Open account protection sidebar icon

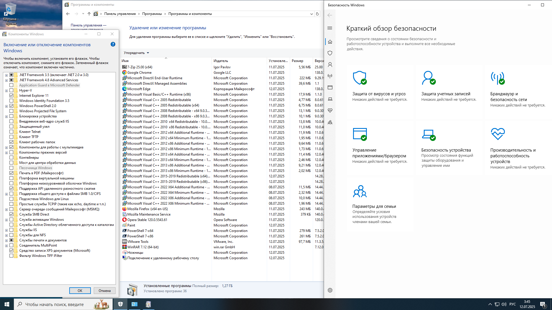(330, 65)
